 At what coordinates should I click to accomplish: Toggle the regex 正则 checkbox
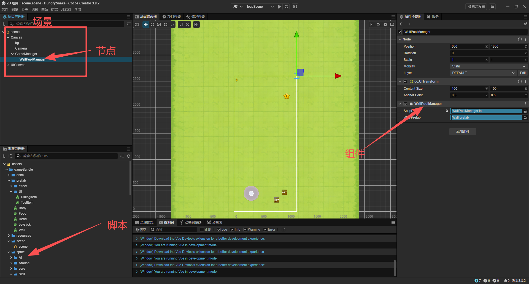click(x=202, y=230)
